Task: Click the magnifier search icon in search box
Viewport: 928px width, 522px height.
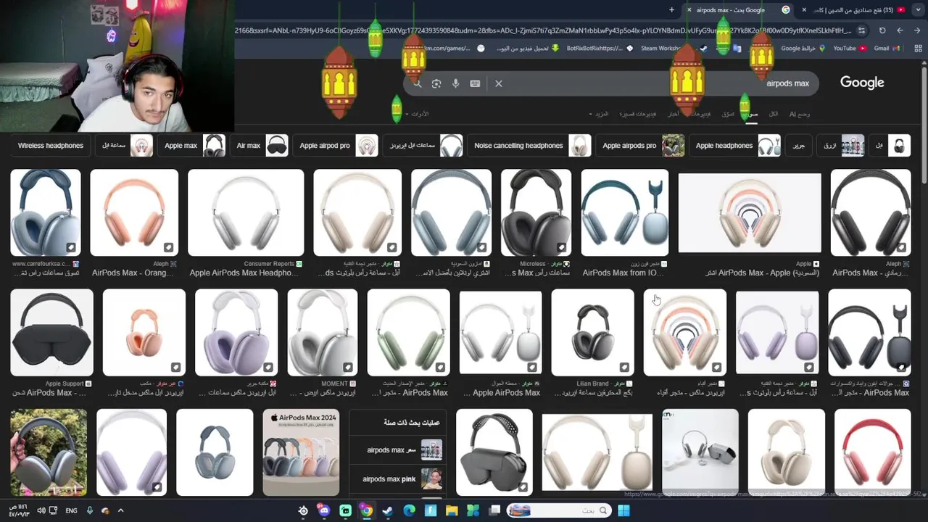Action: pos(417,83)
